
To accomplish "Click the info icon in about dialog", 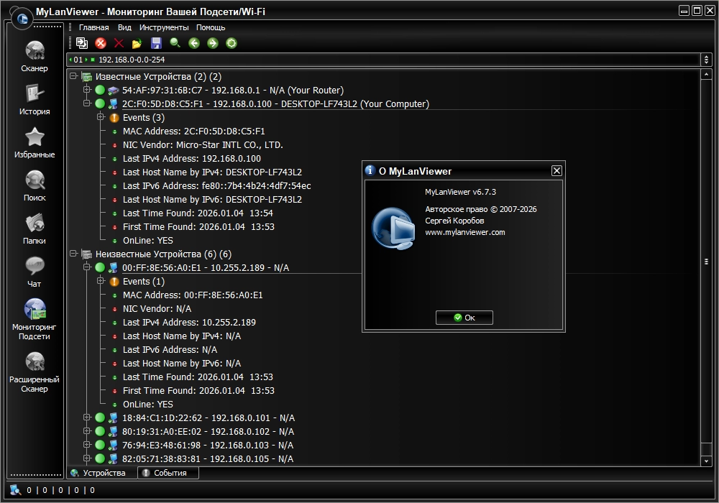I will 370,170.
